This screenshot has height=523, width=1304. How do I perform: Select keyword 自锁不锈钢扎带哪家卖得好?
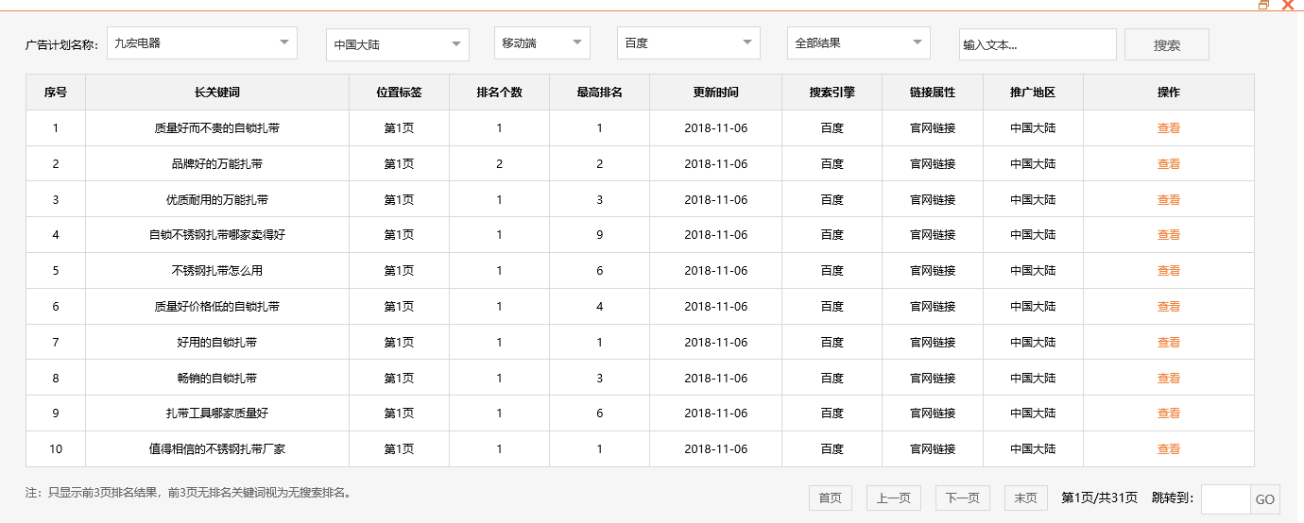217,235
